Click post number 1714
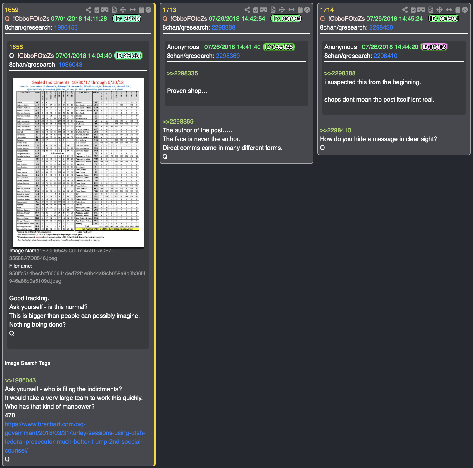This screenshot has width=473, height=468. click(327, 10)
